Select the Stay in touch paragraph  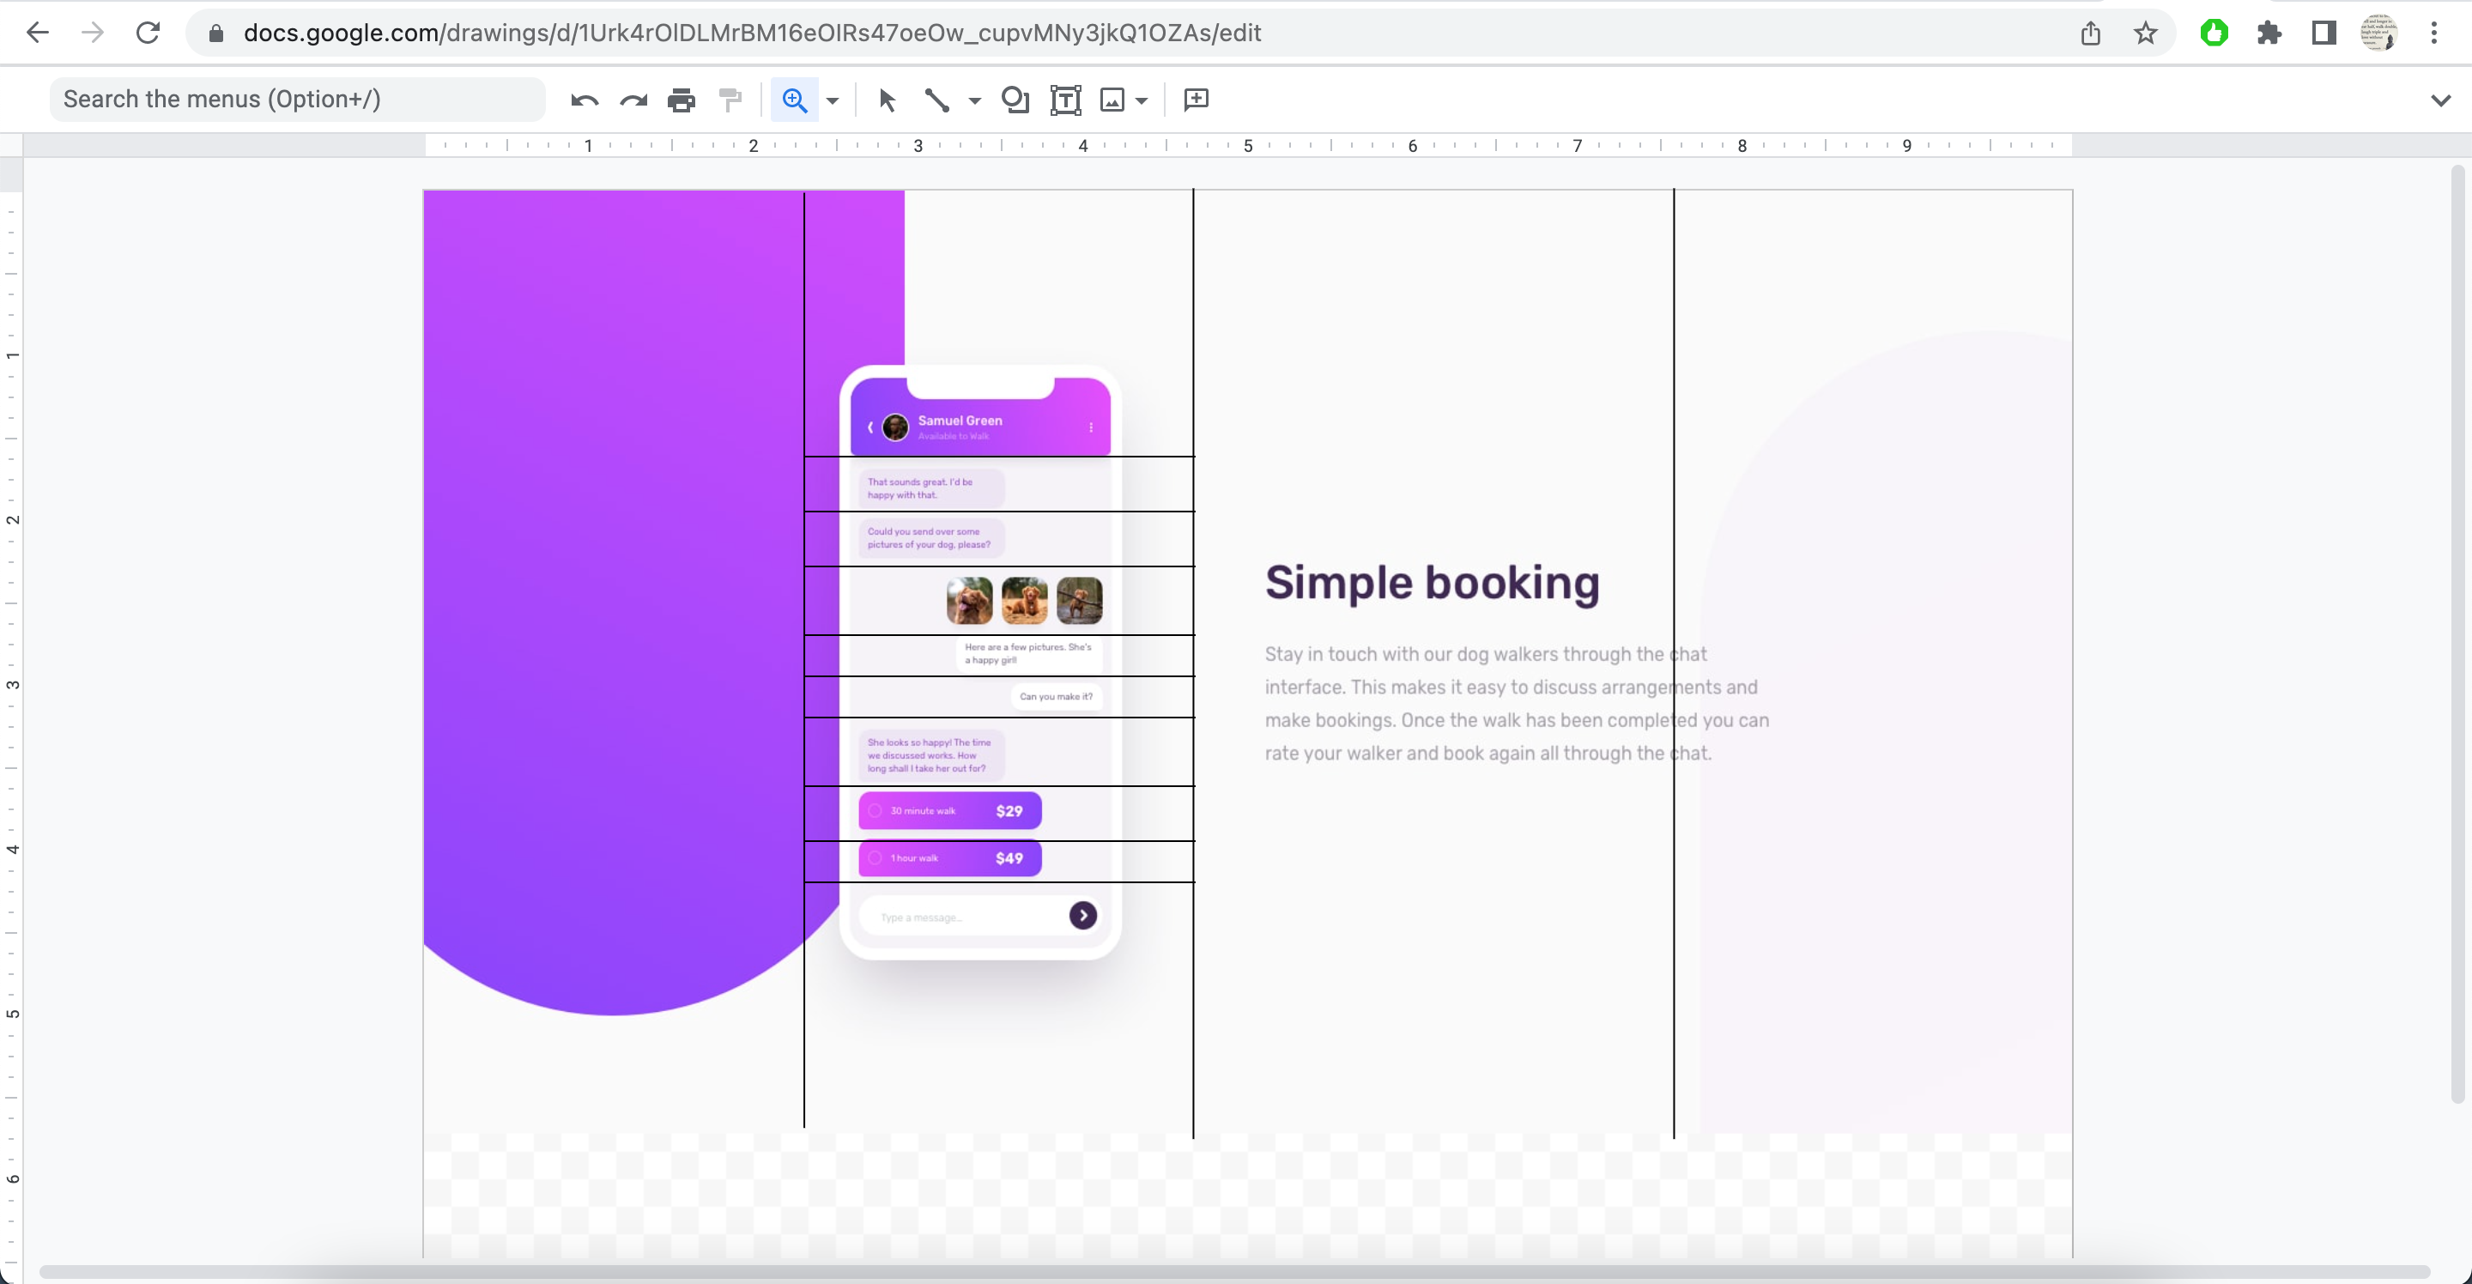(x=1516, y=704)
